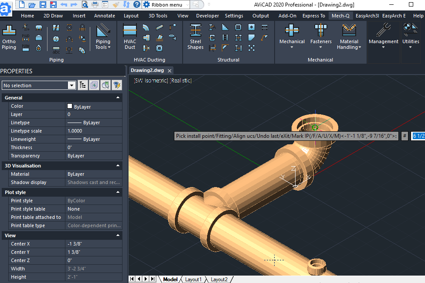The image size is (425, 283).
Task: Switch to the Layout1 tab
Action: point(193,279)
